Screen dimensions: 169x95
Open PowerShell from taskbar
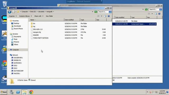pyautogui.click(x=18, y=92)
